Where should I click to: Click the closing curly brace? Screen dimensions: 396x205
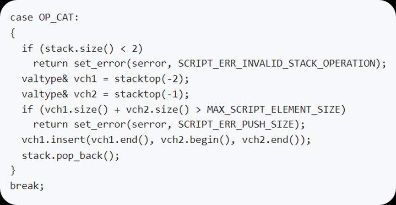click(12, 170)
